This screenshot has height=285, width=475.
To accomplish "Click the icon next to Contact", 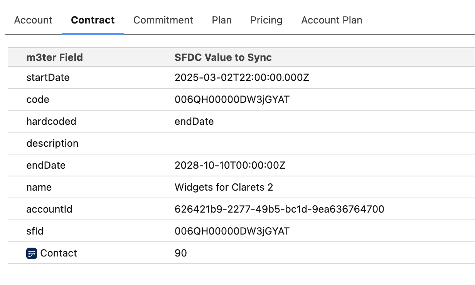I will [32, 253].
